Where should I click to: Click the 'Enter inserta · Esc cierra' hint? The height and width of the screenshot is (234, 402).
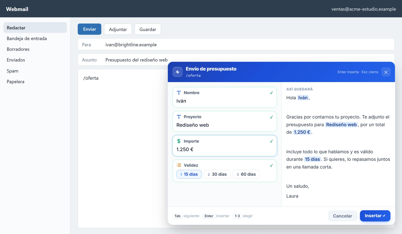(358, 72)
